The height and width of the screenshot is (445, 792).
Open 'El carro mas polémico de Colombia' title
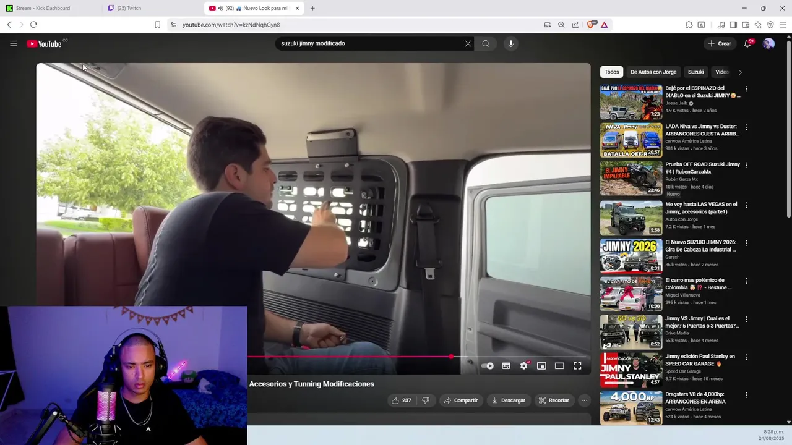click(x=699, y=284)
